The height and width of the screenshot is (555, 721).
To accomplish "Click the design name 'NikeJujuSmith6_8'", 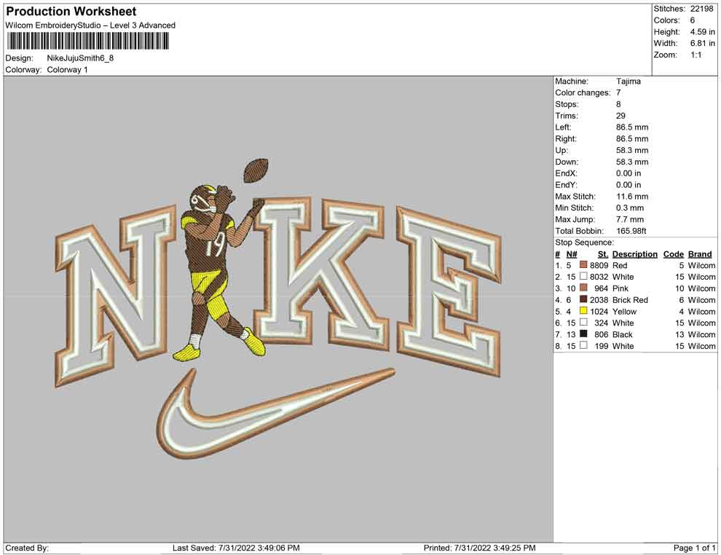I will (x=80, y=58).
